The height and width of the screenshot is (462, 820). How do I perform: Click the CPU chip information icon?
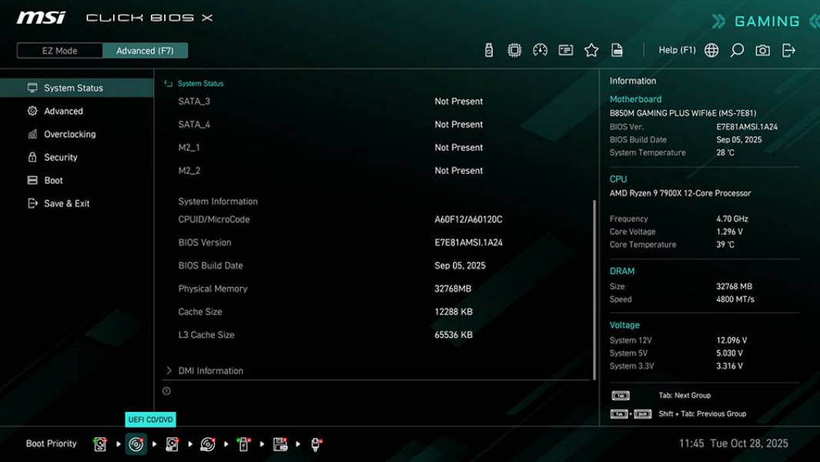513,49
